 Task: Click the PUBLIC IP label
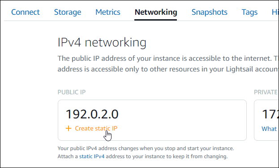[x=72, y=92]
